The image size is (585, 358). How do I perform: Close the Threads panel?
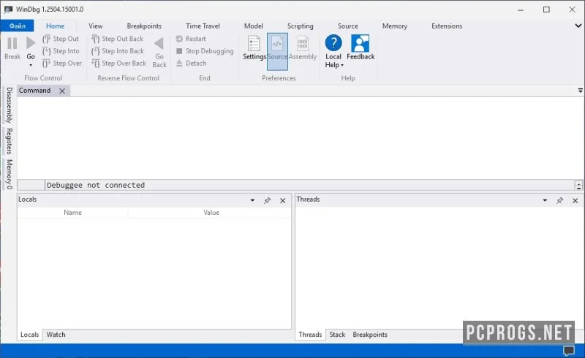(x=575, y=201)
